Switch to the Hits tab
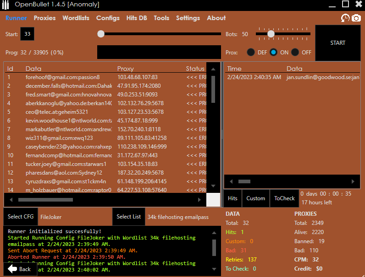Screen dimensions: 365x277 tap(232, 198)
